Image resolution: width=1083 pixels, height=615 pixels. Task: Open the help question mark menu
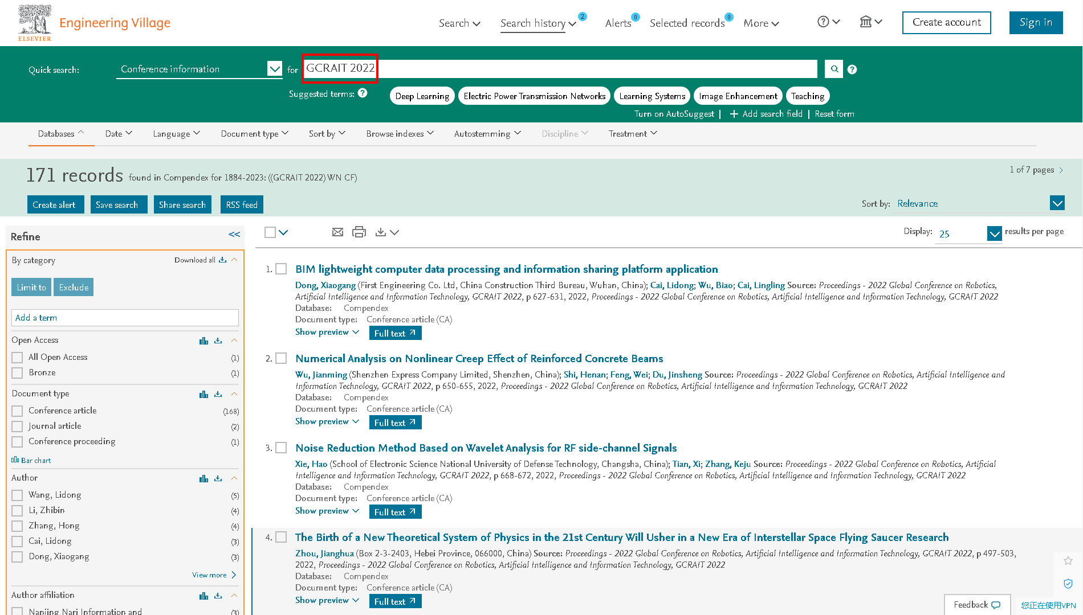pyautogui.click(x=823, y=22)
